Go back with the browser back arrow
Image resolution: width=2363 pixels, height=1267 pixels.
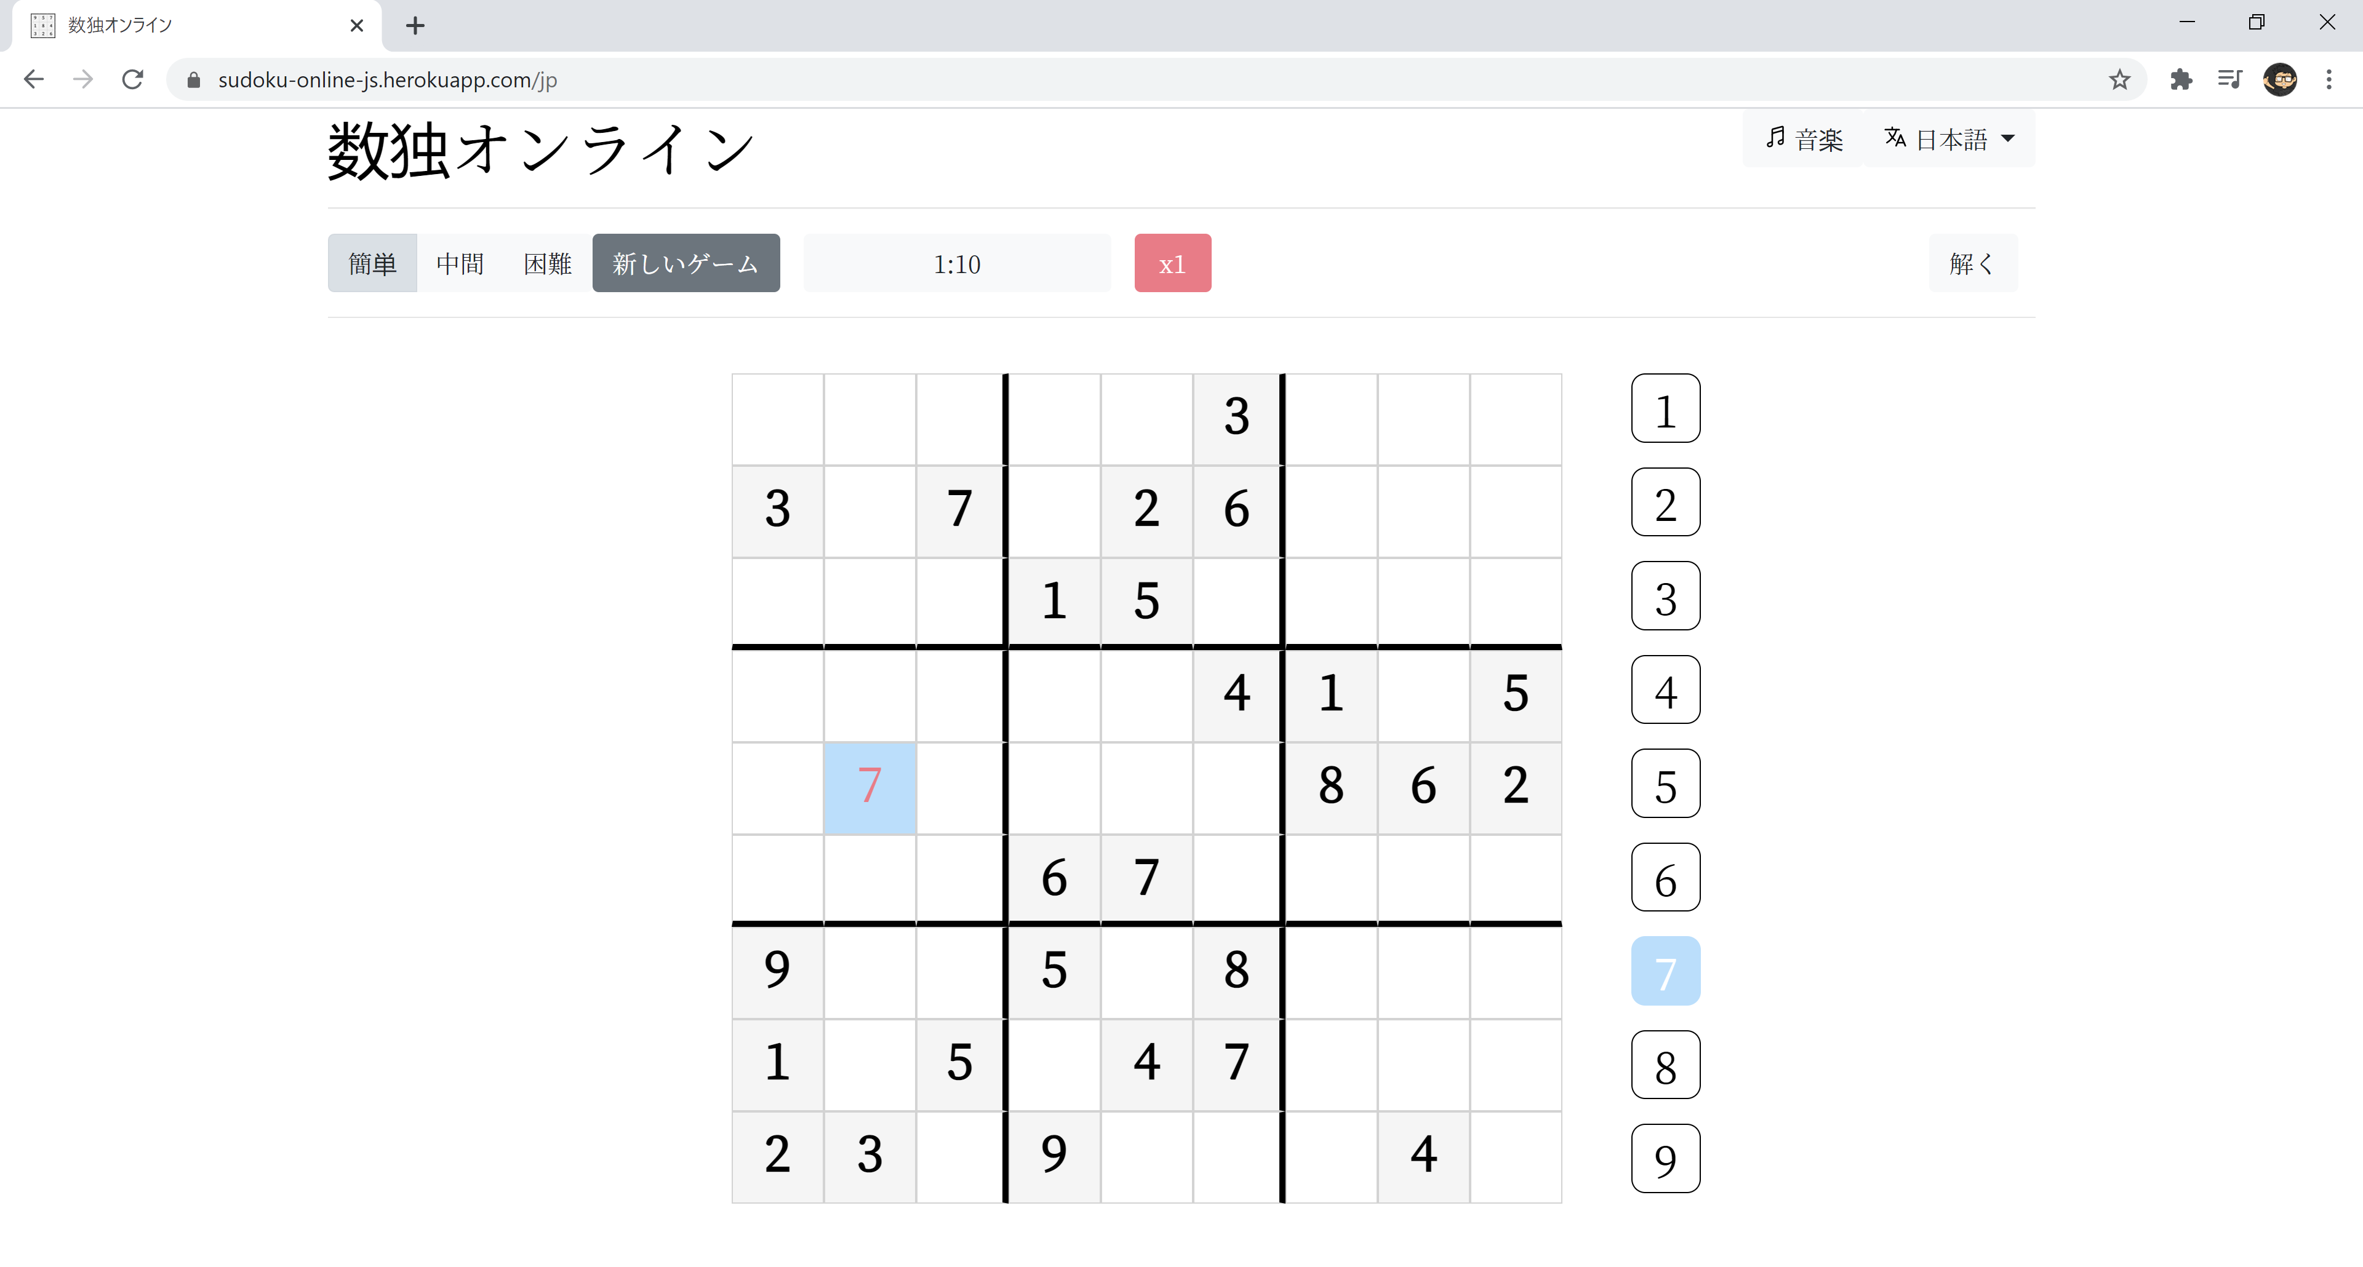pyautogui.click(x=34, y=80)
